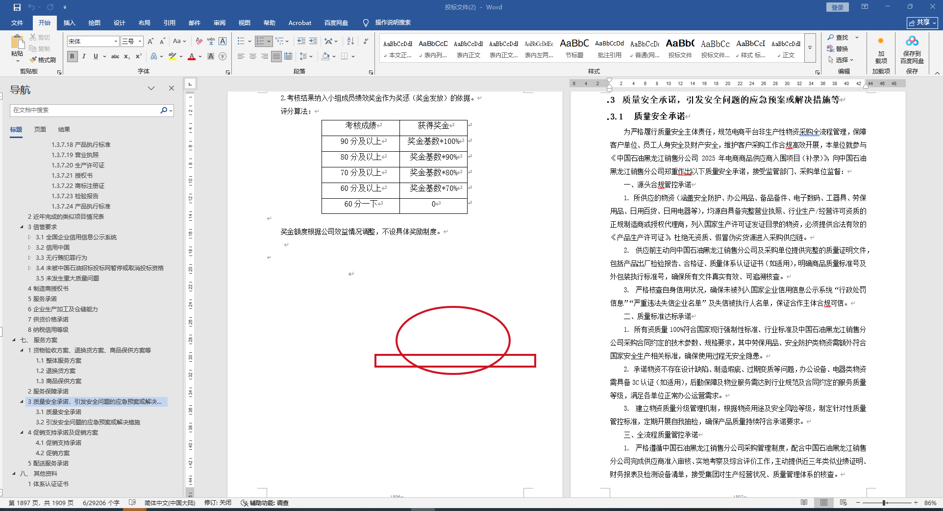Activate the Format Painter (格式刷)
Viewport: 943px width, 511px height.
point(43,60)
